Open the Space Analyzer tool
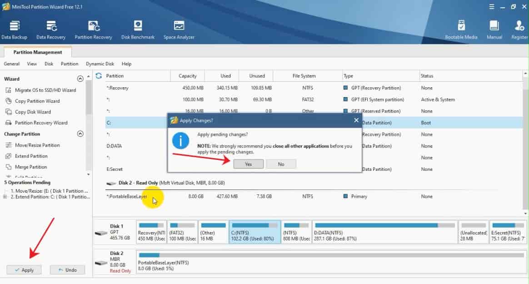The width and height of the screenshot is (529, 284). (x=179, y=30)
